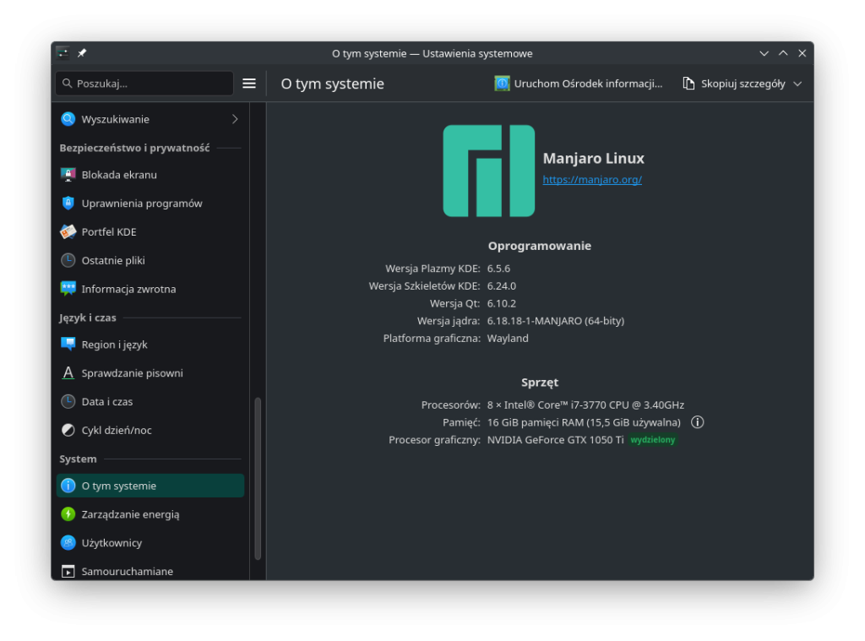Click the Użytkownicy people icon
865x641 pixels.
68,543
